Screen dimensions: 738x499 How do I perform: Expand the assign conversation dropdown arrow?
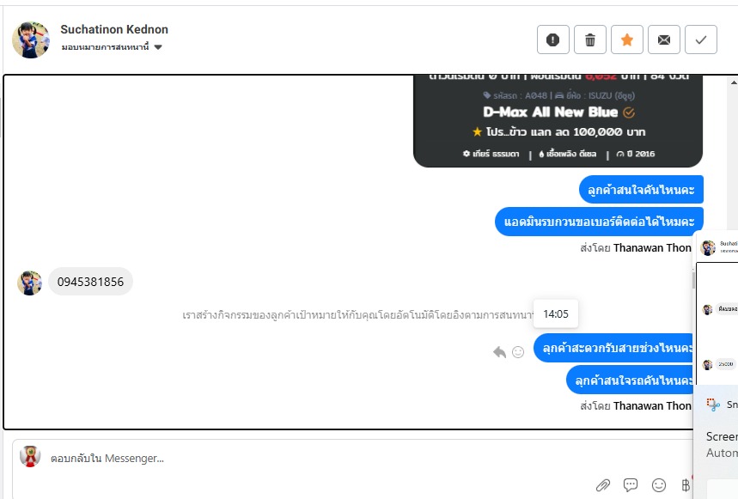[158, 47]
